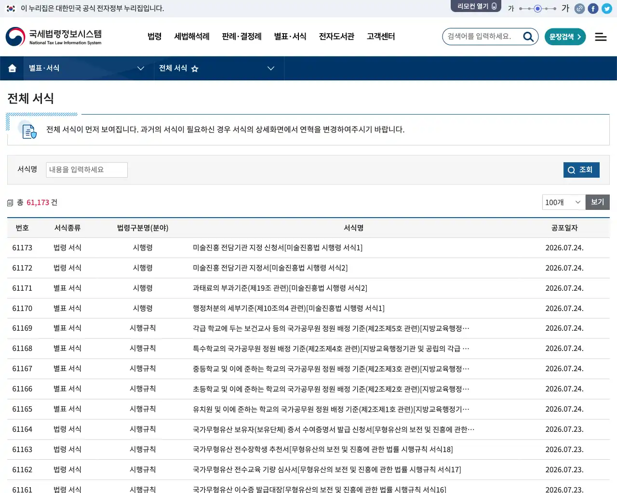Open 국가무형유산 전수장학생 추천서 link
The image size is (617, 493).
coord(322,450)
